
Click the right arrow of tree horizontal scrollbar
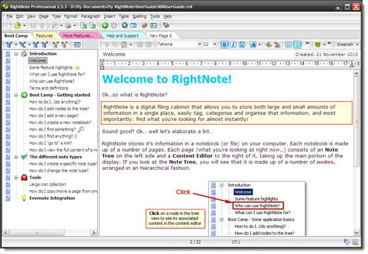point(94,233)
